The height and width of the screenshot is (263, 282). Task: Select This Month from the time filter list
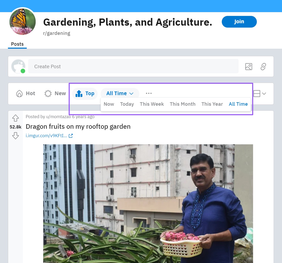(182, 104)
